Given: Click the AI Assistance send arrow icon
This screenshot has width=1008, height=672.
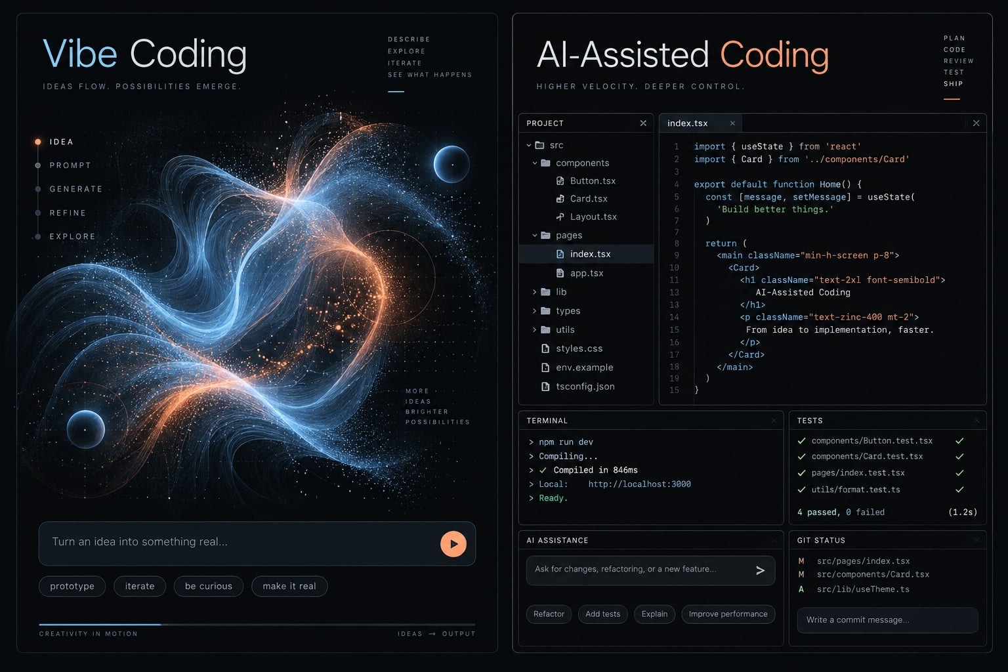Looking at the screenshot, I should (760, 570).
